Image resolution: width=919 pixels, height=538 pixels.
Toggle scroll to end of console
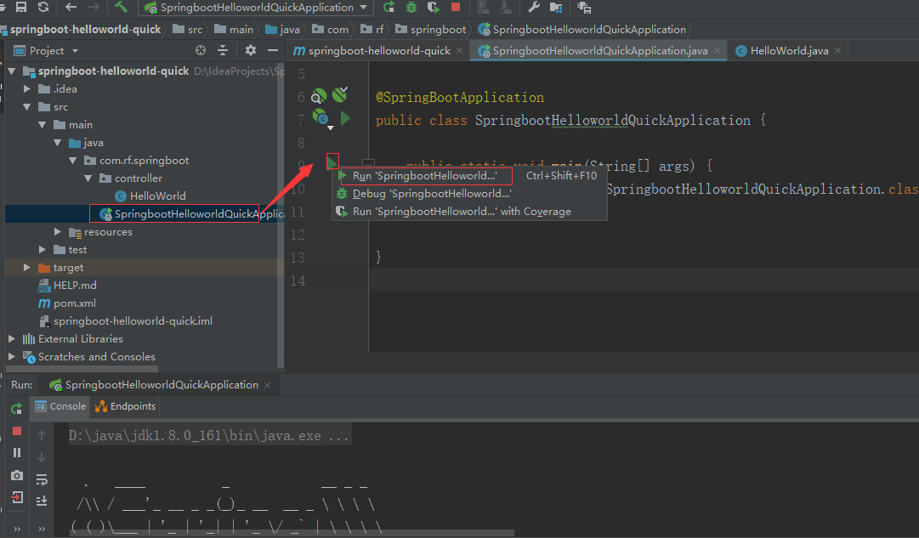click(42, 501)
